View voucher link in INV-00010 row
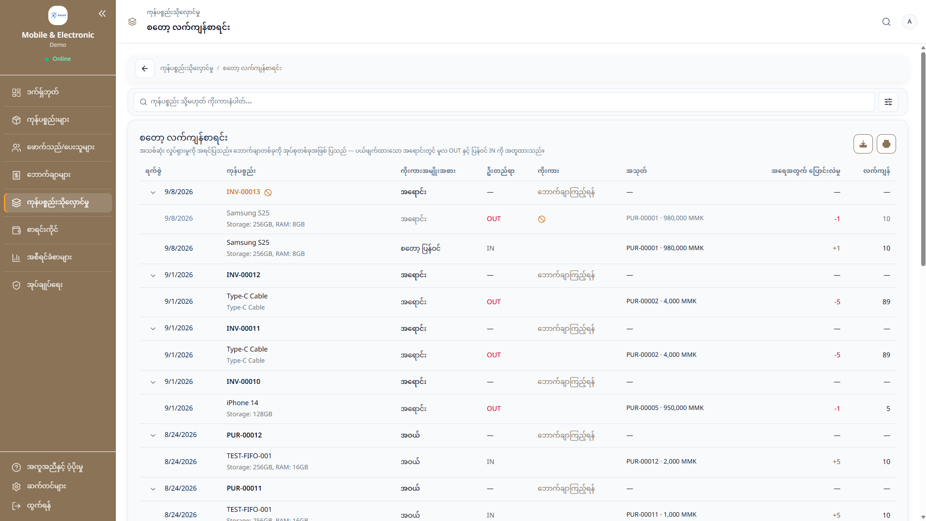 coord(566,382)
